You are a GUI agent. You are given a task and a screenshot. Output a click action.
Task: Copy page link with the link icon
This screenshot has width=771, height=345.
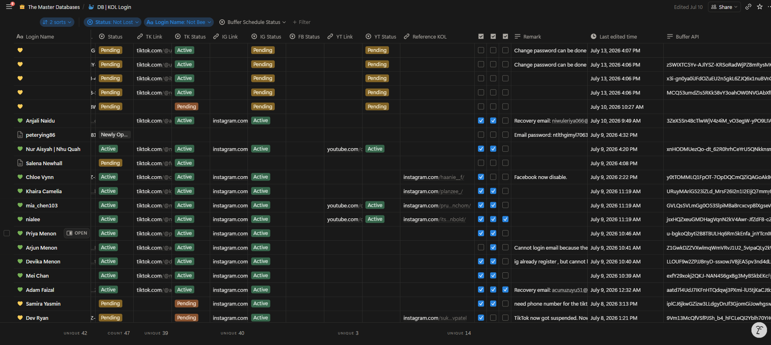tap(748, 7)
